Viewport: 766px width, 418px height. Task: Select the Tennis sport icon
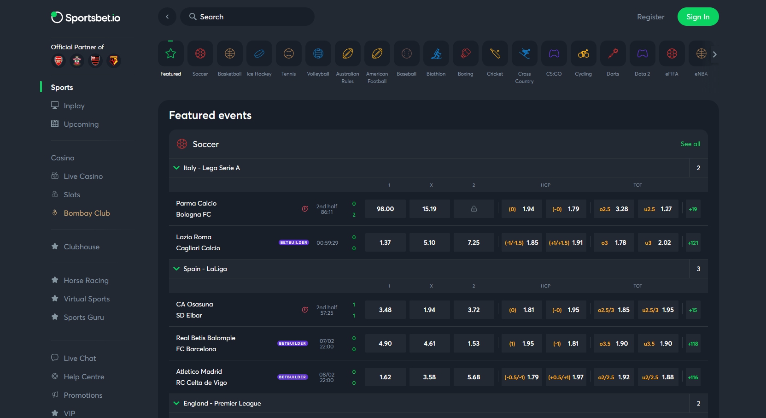289,53
